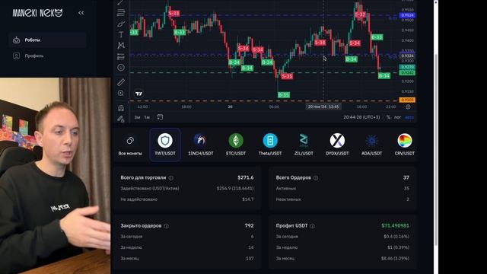Click the profile icon beside Профиль

17,56
